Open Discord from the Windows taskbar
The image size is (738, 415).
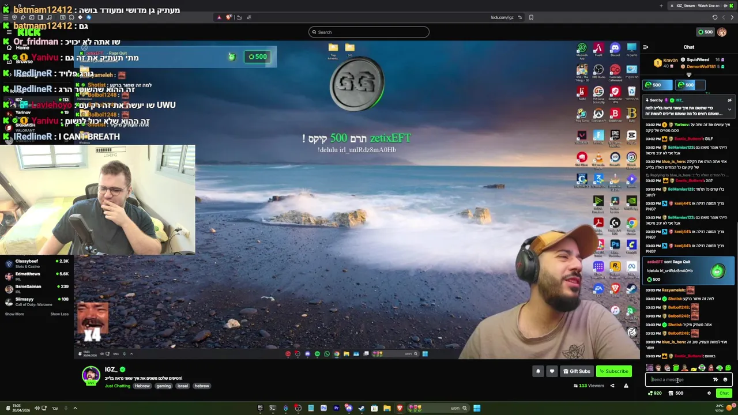point(349,408)
